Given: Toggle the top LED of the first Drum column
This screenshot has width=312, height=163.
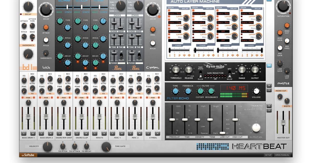Looking at the screenshot, I should tap(169, 10).
